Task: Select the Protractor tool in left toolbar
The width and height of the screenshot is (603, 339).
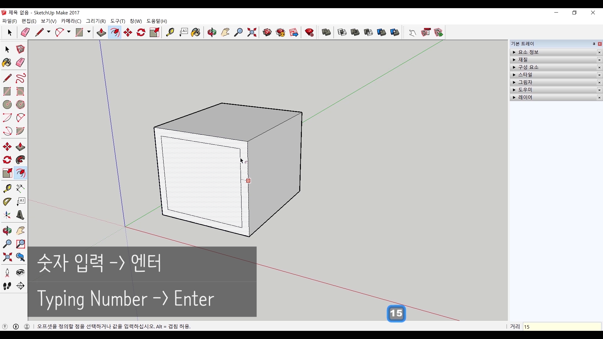Action: tap(7, 202)
